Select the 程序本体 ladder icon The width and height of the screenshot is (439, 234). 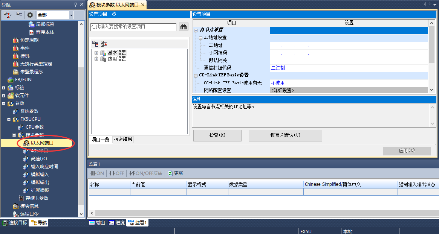pos(31,32)
